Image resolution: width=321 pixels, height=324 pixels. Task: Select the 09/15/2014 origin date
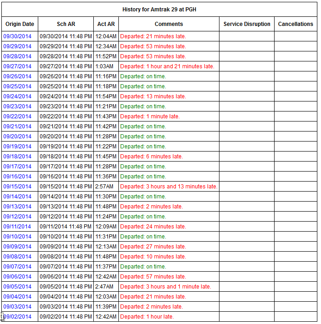point(17,187)
